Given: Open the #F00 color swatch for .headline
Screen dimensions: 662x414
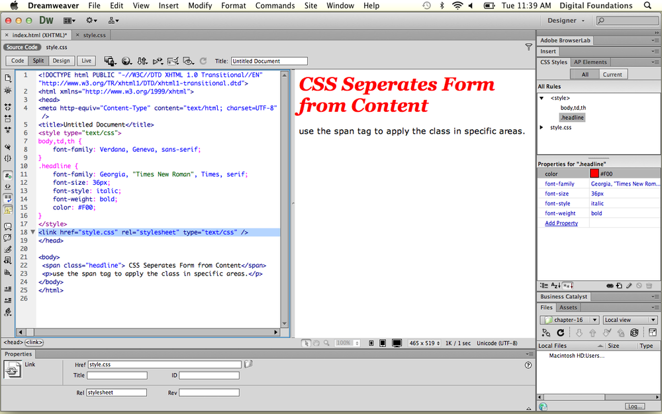Looking at the screenshot, I should point(594,173).
